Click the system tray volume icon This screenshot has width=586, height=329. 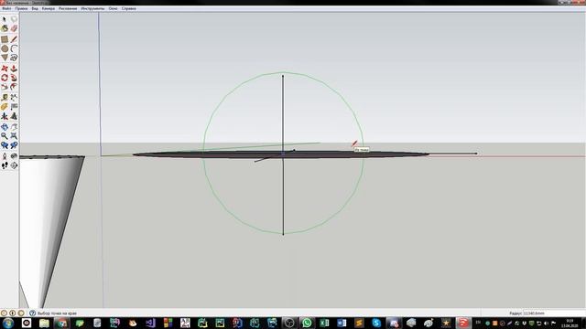(x=547, y=323)
